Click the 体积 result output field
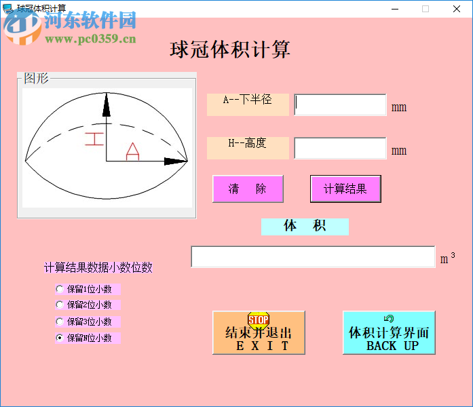Screen dimensions: 473x407 tap(313, 256)
